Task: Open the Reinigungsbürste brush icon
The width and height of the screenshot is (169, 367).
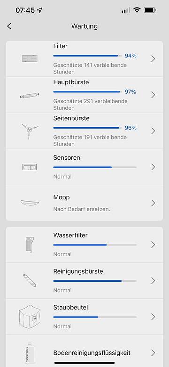Action: (x=30, y=281)
